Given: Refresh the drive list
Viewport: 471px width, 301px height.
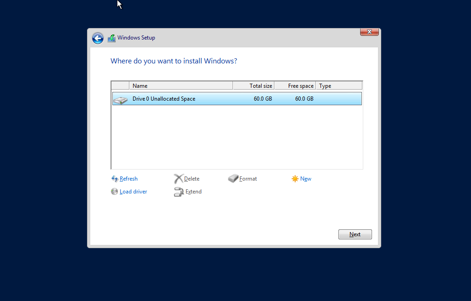Looking at the screenshot, I should coord(128,179).
